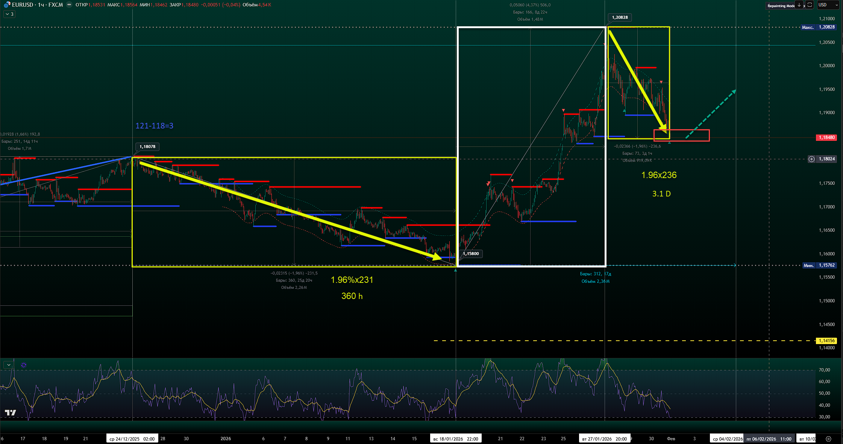
Task: Collapse the RSI pane via its chevron
Action: [9, 365]
